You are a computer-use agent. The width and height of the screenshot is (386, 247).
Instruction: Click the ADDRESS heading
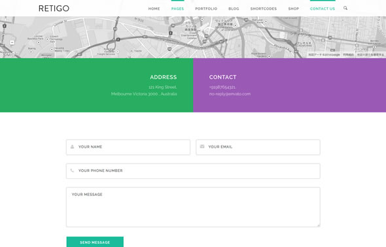pyautogui.click(x=164, y=77)
